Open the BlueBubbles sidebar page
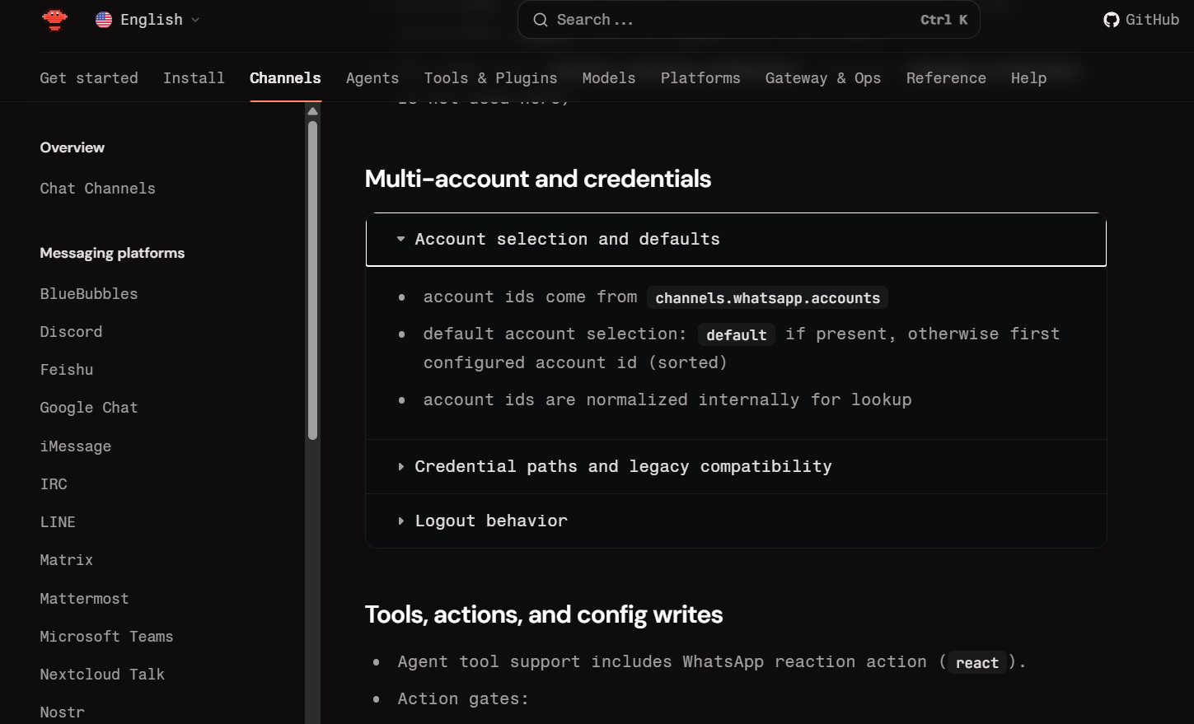 (x=89, y=294)
